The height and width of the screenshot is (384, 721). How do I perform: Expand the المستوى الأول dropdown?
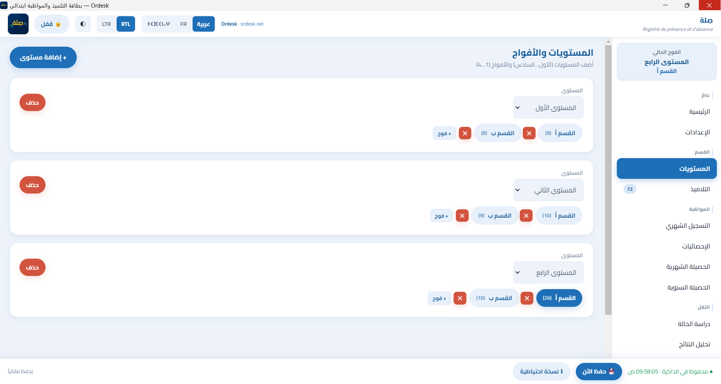548,108
